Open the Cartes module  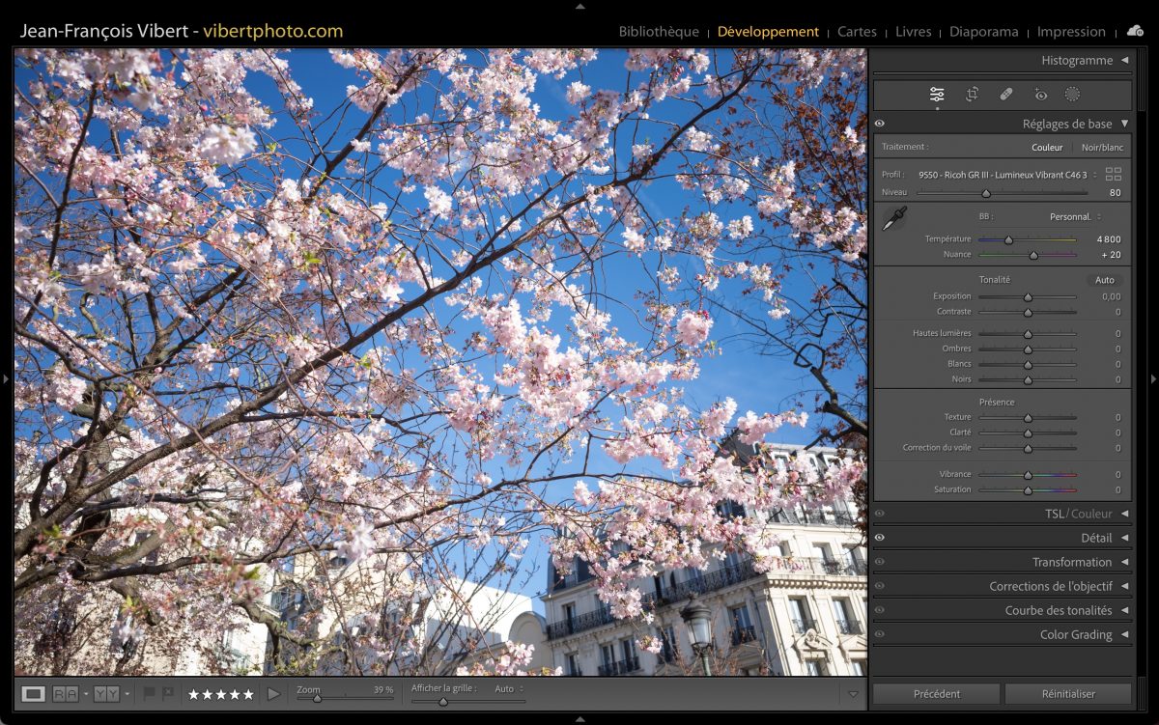(x=857, y=32)
